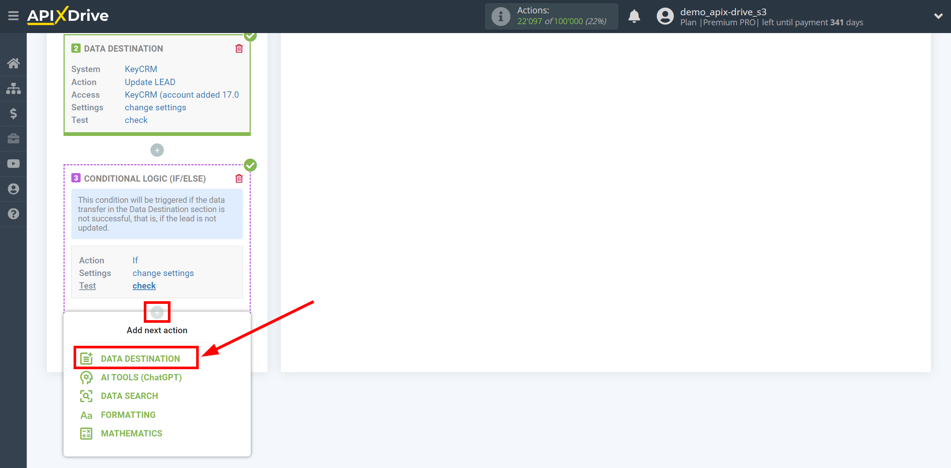Click the hamburger menu icon top left
Image resolution: width=951 pixels, height=468 pixels.
click(x=13, y=16)
